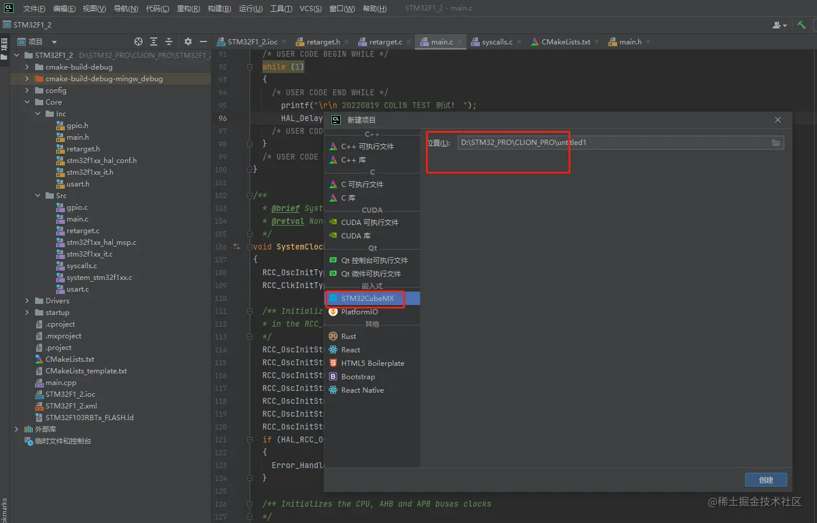Click the project location input field

619,143
